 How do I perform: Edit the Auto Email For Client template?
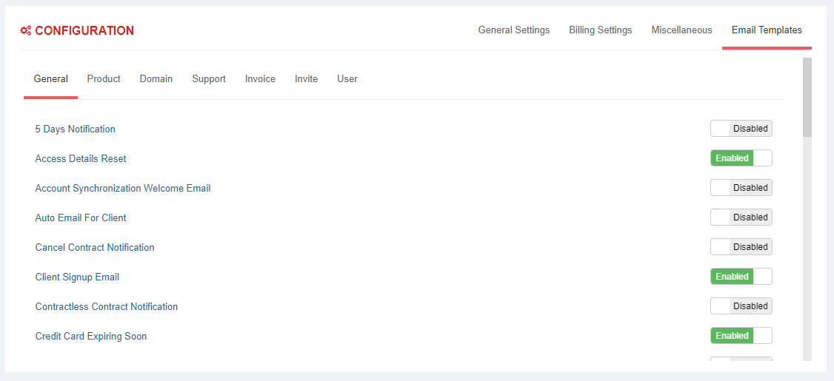point(81,218)
